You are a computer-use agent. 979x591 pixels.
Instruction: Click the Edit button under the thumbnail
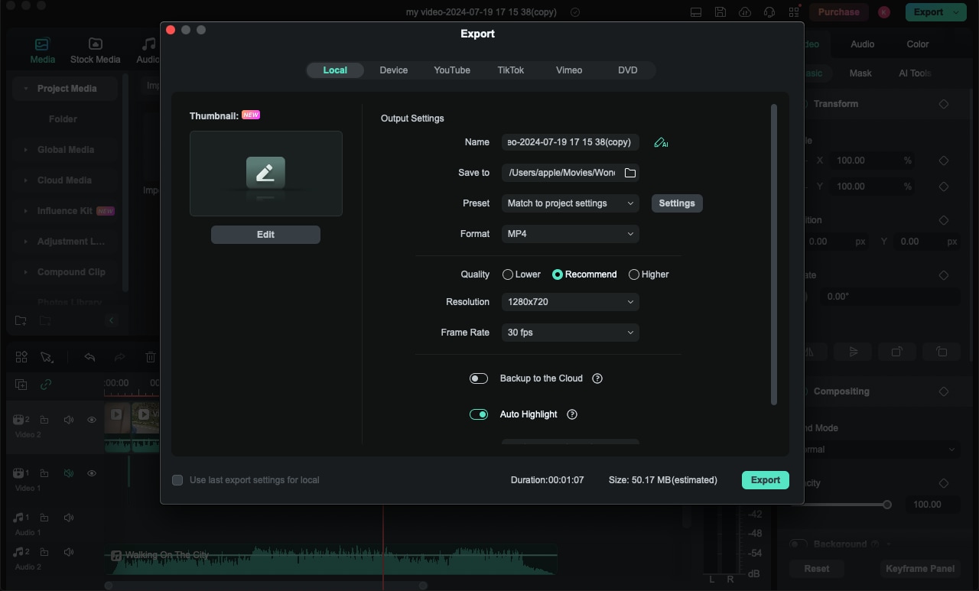point(265,235)
